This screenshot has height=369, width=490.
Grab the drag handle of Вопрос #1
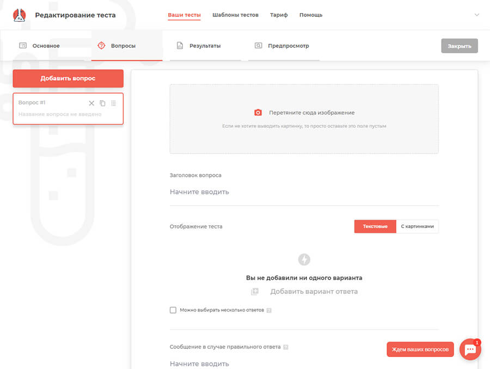tap(113, 103)
